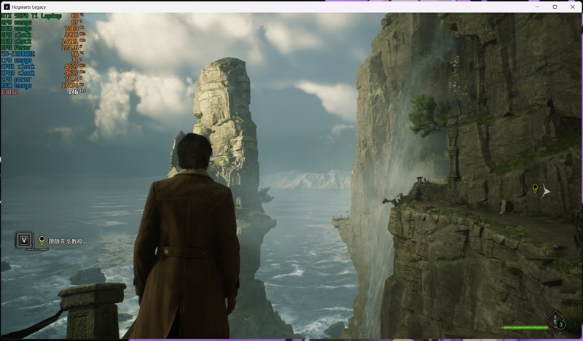Click the Hogwarts Legacy title text
Screen dimensions: 583x341
[x=29, y=7]
